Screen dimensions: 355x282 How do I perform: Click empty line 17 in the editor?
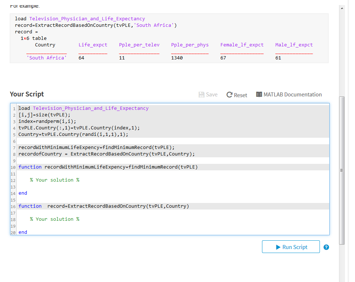[109, 213]
